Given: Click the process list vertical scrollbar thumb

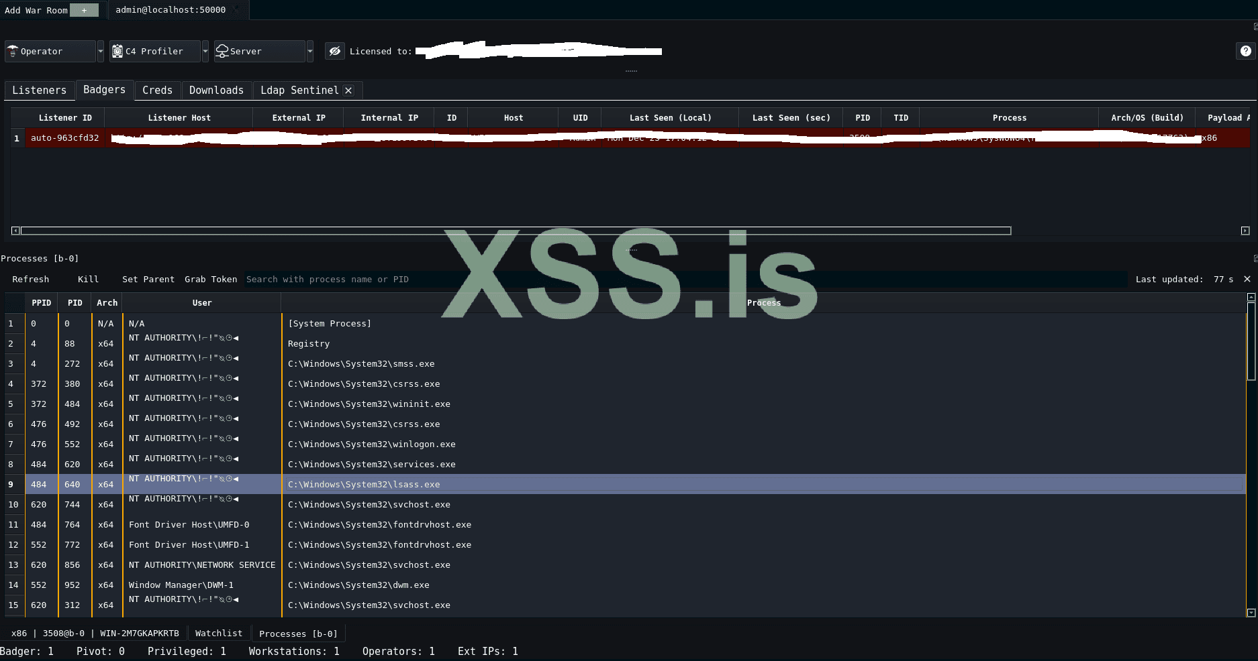Looking at the screenshot, I should click(1251, 342).
